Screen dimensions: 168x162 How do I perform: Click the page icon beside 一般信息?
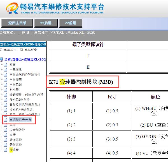pos(6,70)
